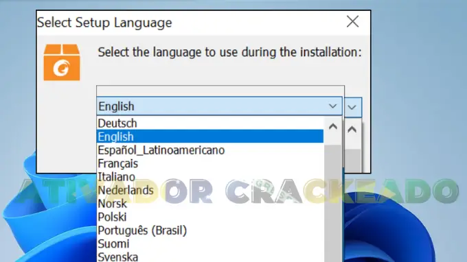Pick Español_Latinoamericano language option

210,150
